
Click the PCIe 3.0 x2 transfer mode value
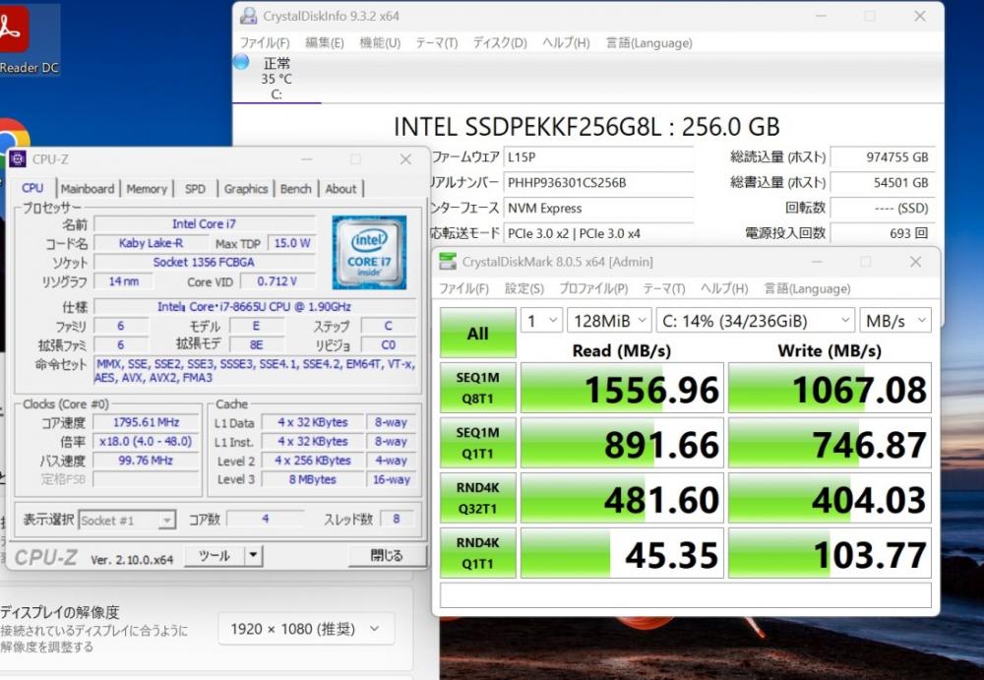tap(598, 233)
